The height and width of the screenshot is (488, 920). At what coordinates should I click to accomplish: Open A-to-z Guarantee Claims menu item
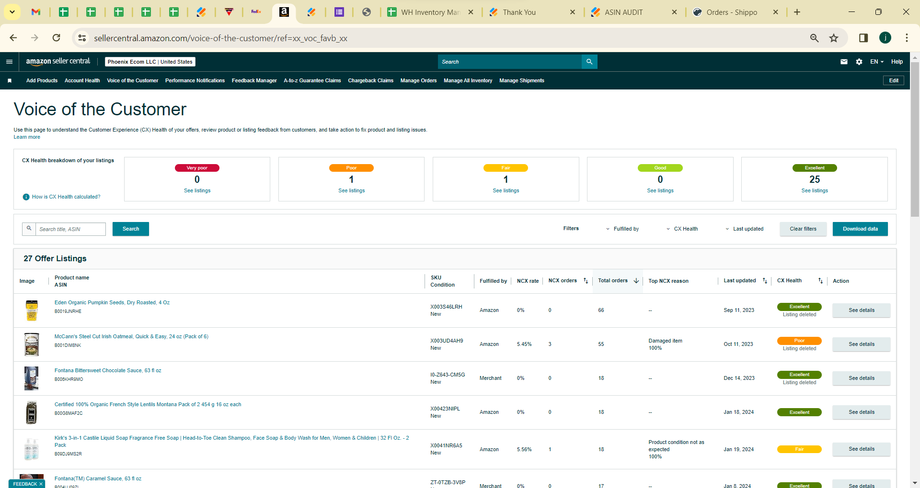[x=312, y=80]
